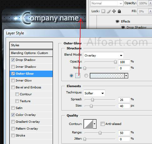Hide the Effects eye icon
The width and height of the screenshot is (152, 144).
pos(118,22)
